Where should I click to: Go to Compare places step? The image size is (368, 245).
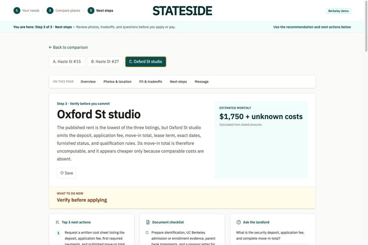[68, 10]
